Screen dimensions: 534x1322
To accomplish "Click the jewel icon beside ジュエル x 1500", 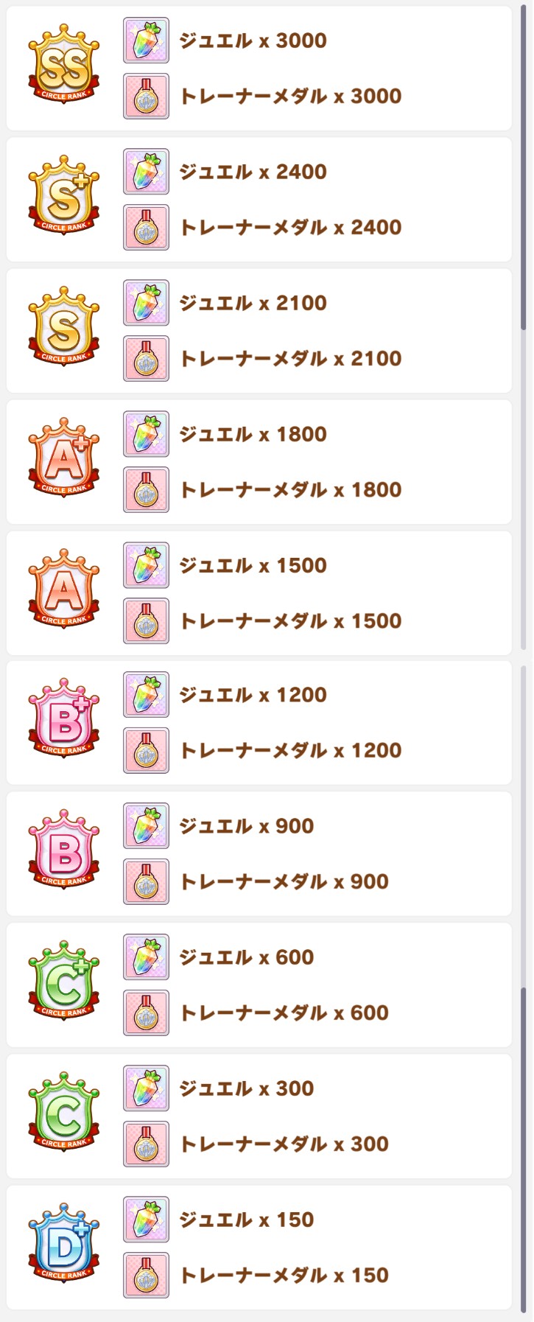I will (146, 565).
